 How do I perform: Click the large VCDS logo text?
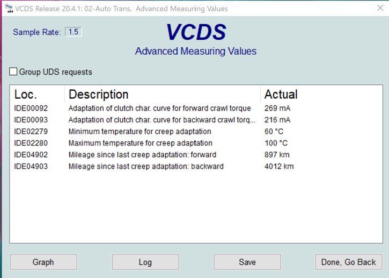click(196, 32)
